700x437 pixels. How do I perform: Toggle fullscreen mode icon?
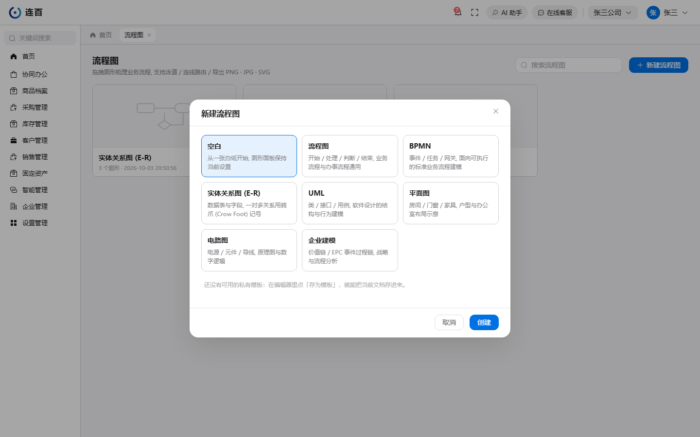click(475, 13)
